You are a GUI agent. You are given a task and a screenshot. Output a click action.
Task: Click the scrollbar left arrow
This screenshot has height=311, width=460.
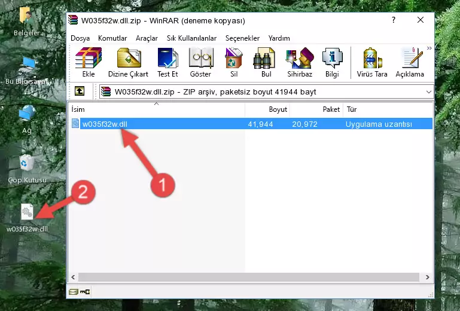click(x=73, y=277)
